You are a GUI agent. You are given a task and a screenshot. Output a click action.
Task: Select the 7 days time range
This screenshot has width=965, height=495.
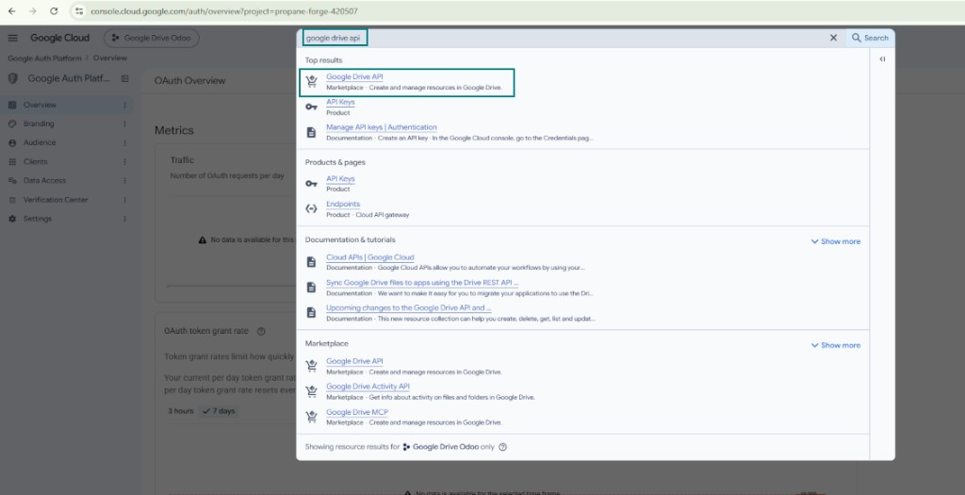[x=219, y=411]
